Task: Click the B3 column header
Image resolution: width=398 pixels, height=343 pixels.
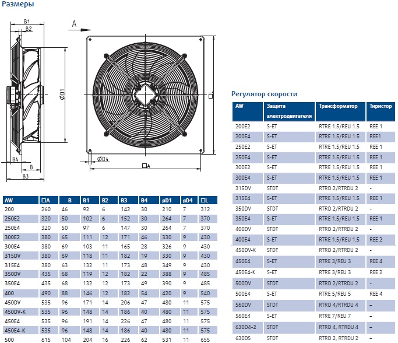Action: [x=128, y=200]
